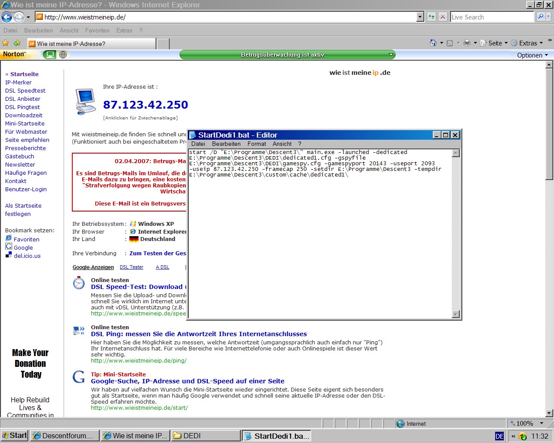554x443 pixels.
Task: Click the IP address 87.123.42.250 link
Action: (x=145, y=105)
